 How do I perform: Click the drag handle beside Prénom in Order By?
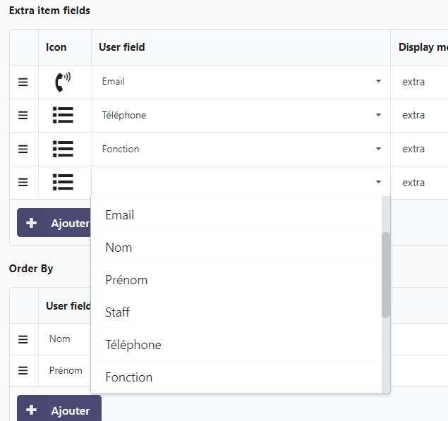(23, 370)
